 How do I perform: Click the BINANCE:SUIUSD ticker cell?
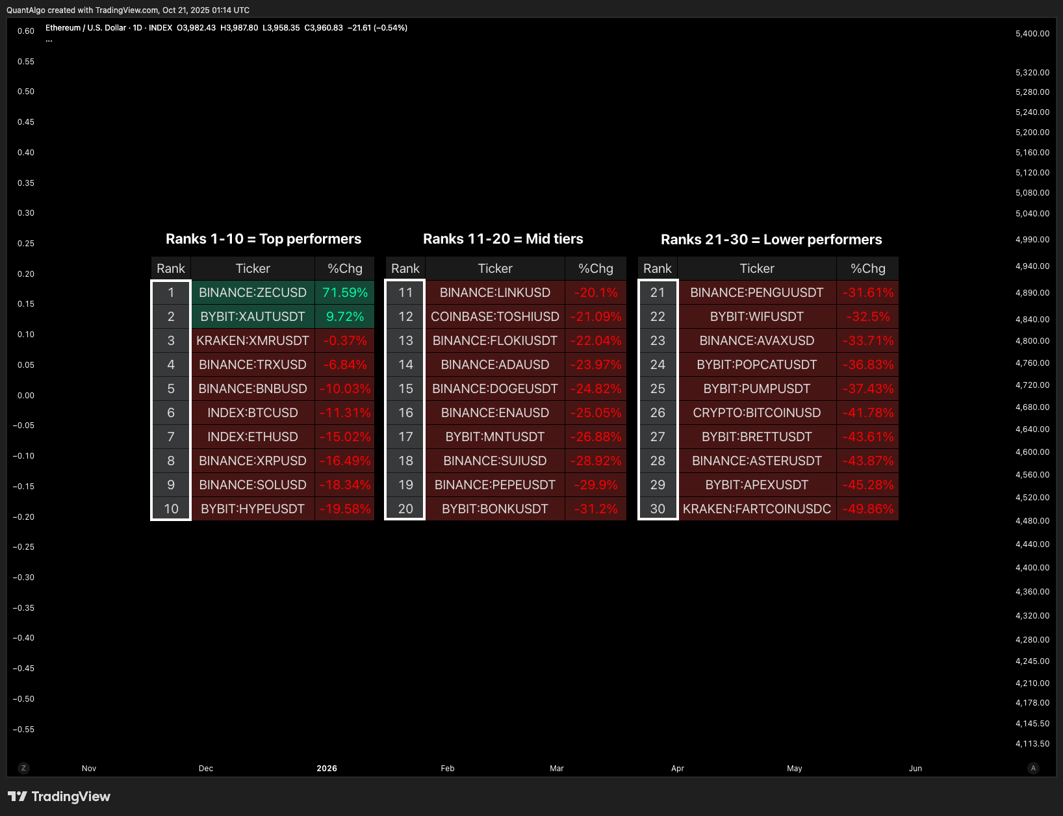coord(495,461)
